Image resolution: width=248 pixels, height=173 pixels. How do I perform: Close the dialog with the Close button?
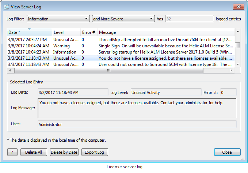click(x=227, y=152)
